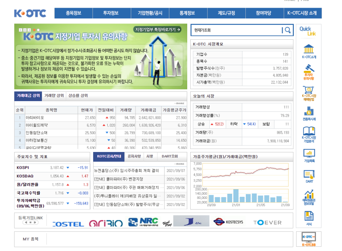Click more link above stock ranking table
The height and width of the screenshot is (251, 342).
tap(180, 103)
